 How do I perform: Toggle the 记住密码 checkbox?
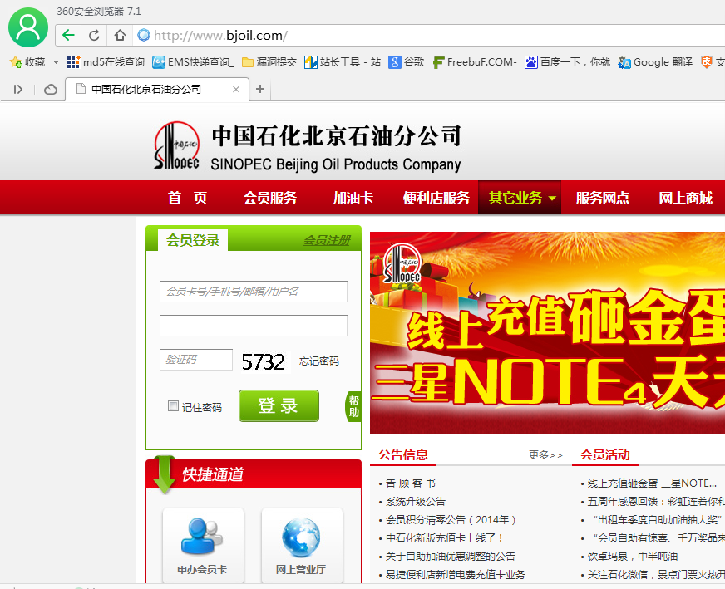(x=173, y=406)
